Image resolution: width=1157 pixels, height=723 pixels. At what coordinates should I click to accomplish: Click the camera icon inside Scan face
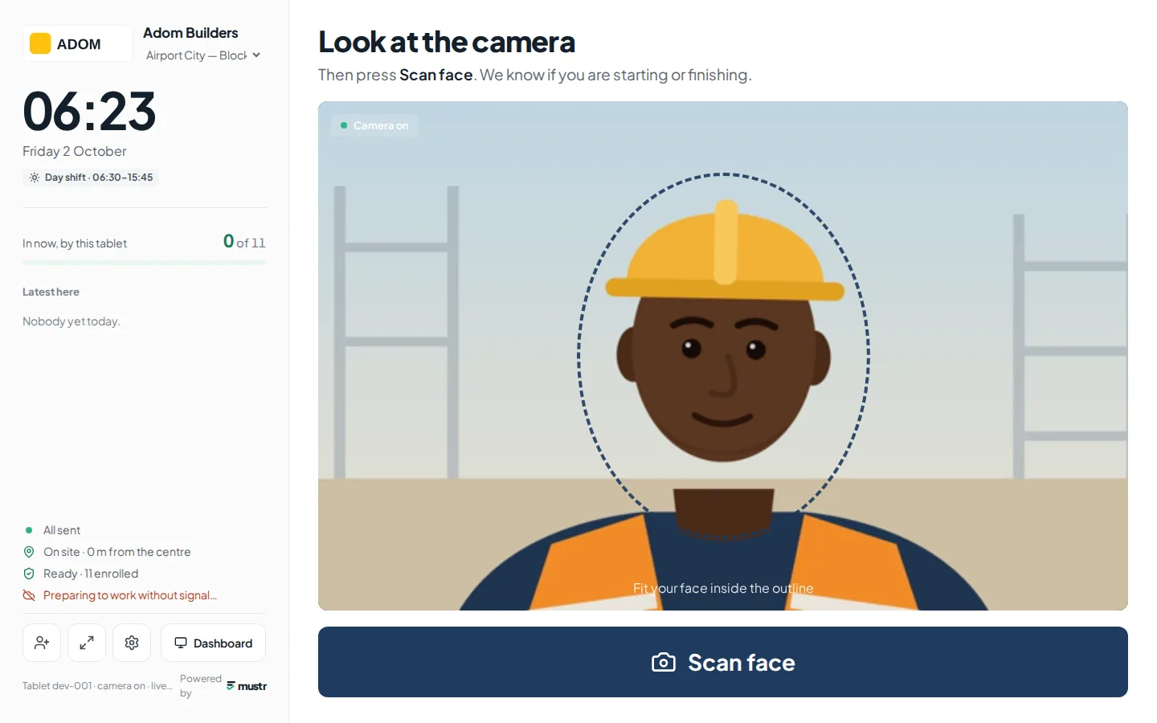tap(664, 662)
